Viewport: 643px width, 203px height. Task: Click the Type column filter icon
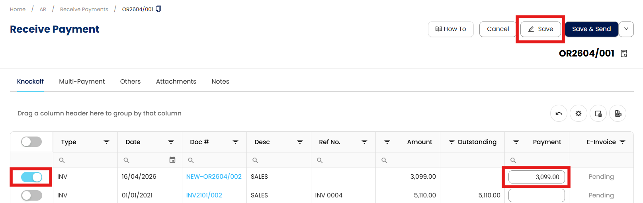click(106, 142)
